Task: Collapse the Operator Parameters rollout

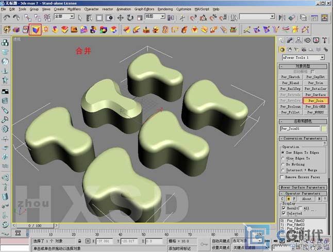Action: point(303,194)
